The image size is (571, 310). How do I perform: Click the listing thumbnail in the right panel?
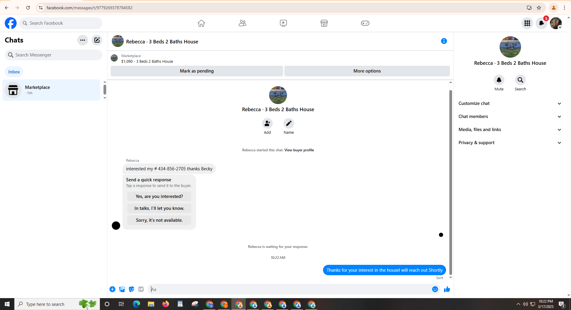pos(510,47)
